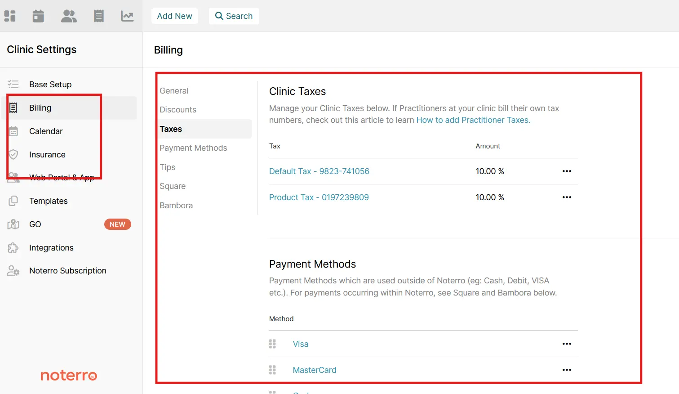This screenshot has height=394, width=679.
Task: Select the GO map-pin icon in the sidebar
Action: (x=13, y=224)
